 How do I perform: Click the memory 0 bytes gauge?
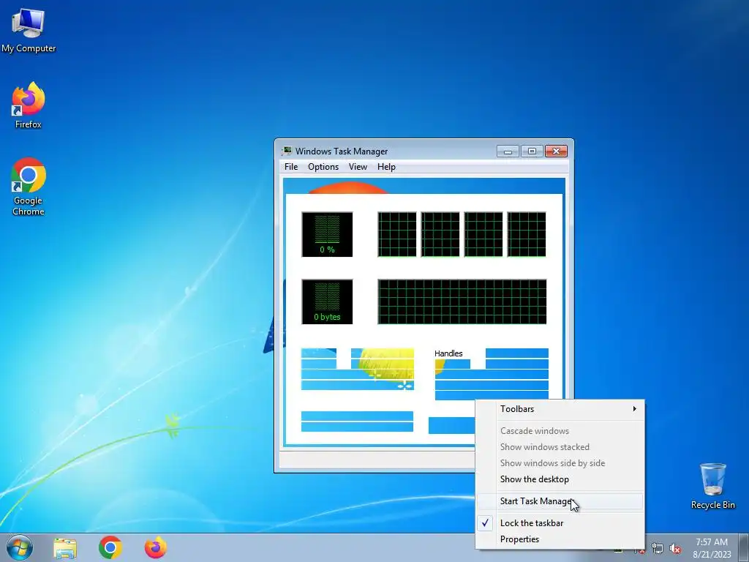click(327, 301)
